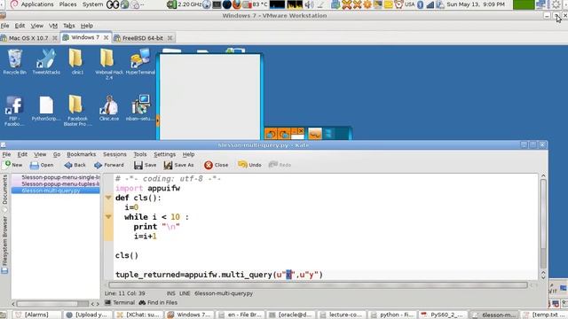
Task: Select 5lesson-popup-menu-tuples document in list
Action: tap(56, 183)
